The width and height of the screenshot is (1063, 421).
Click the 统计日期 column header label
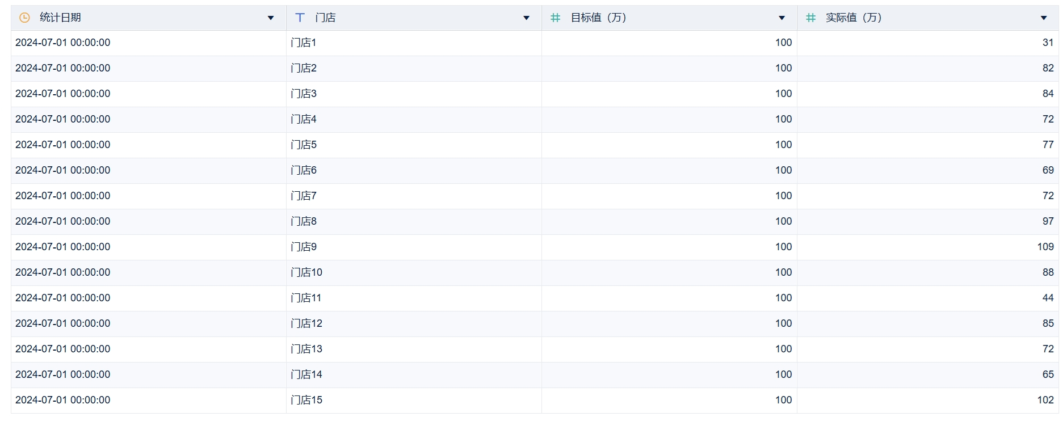coord(60,18)
